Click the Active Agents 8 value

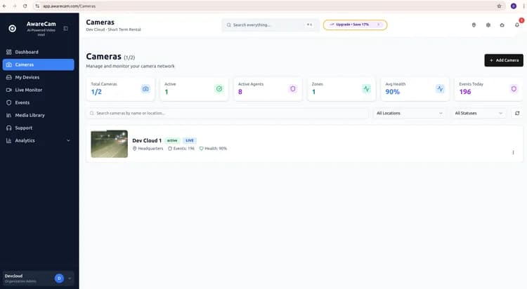pyautogui.click(x=240, y=92)
